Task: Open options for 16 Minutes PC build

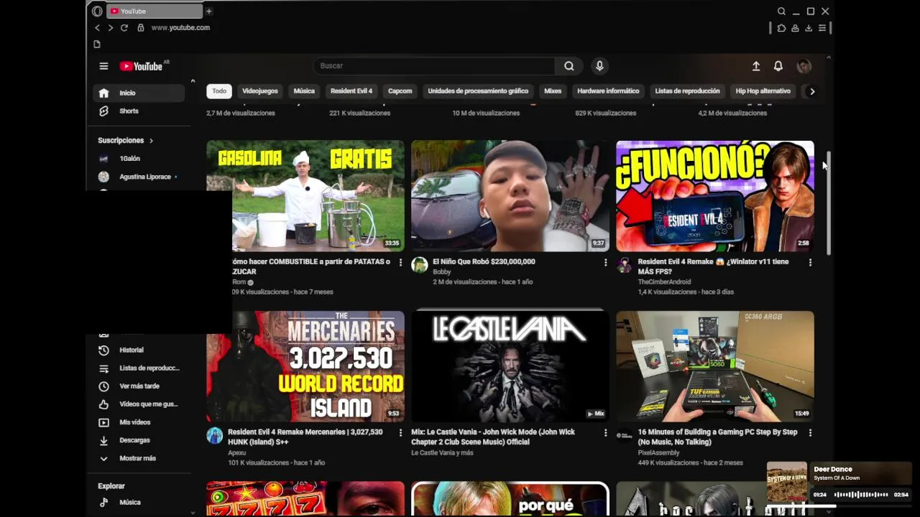Action: coord(810,433)
